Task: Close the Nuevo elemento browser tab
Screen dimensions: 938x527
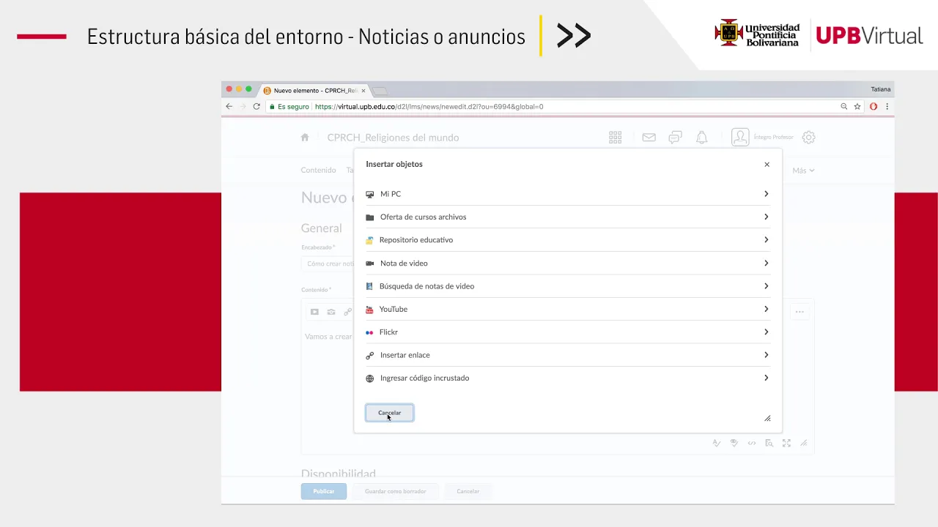Action: click(x=363, y=91)
